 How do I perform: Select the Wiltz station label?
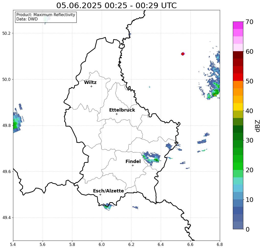pos(90,82)
